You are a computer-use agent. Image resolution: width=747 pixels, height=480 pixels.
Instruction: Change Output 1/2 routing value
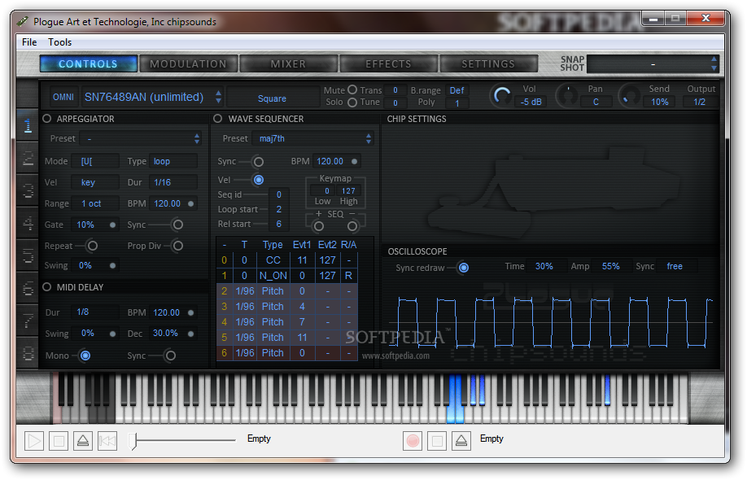(x=699, y=102)
